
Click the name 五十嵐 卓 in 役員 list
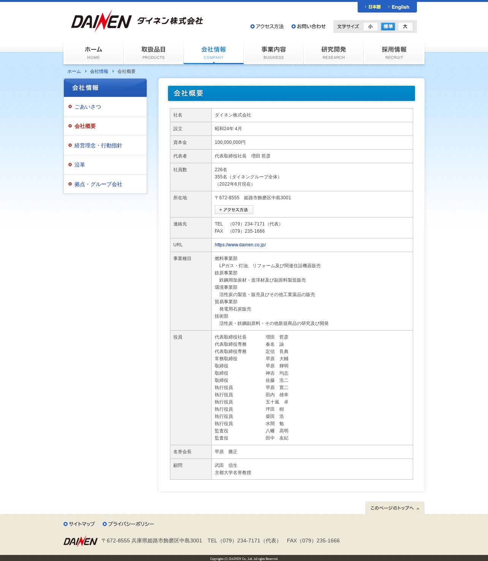pyautogui.click(x=277, y=402)
